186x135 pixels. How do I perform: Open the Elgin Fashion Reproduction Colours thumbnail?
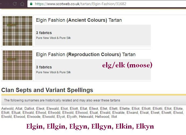pyautogui.click(x=17, y=65)
